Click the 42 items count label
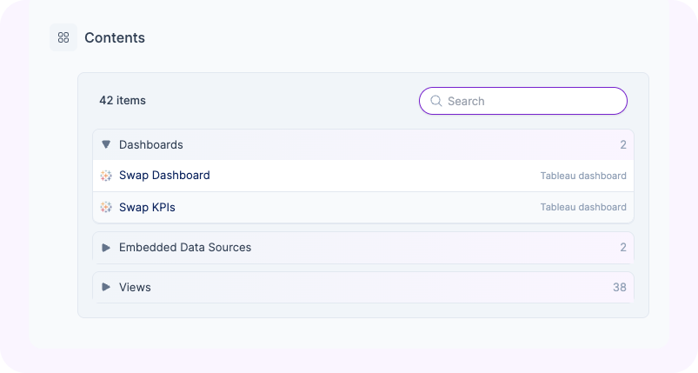The width and height of the screenshot is (698, 373). point(123,101)
